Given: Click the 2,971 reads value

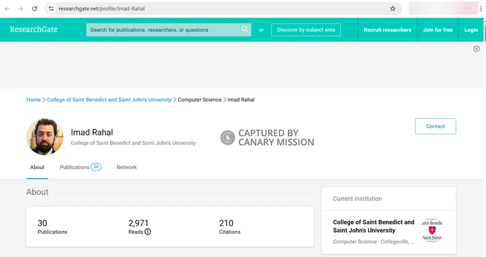Looking at the screenshot, I should (x=139, y=223).
